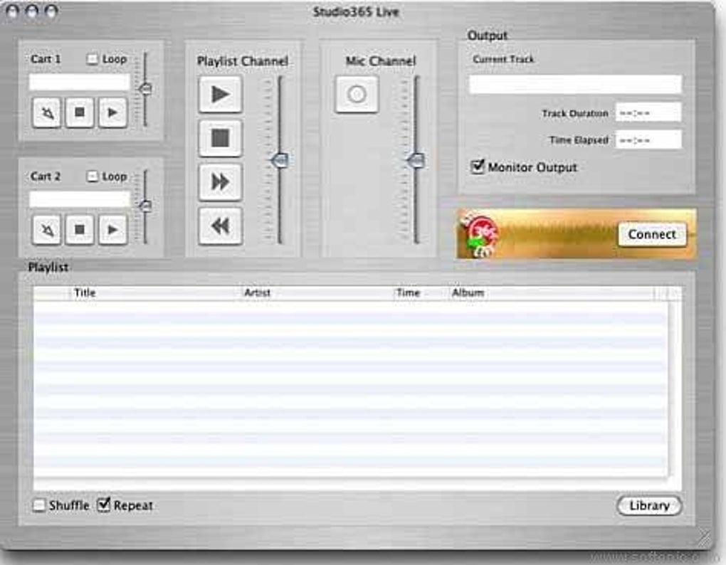Click the Cart 2 track name field
The width and height of the screenshot is (726, 565).
pyautogui.click(x=80, y=199)
